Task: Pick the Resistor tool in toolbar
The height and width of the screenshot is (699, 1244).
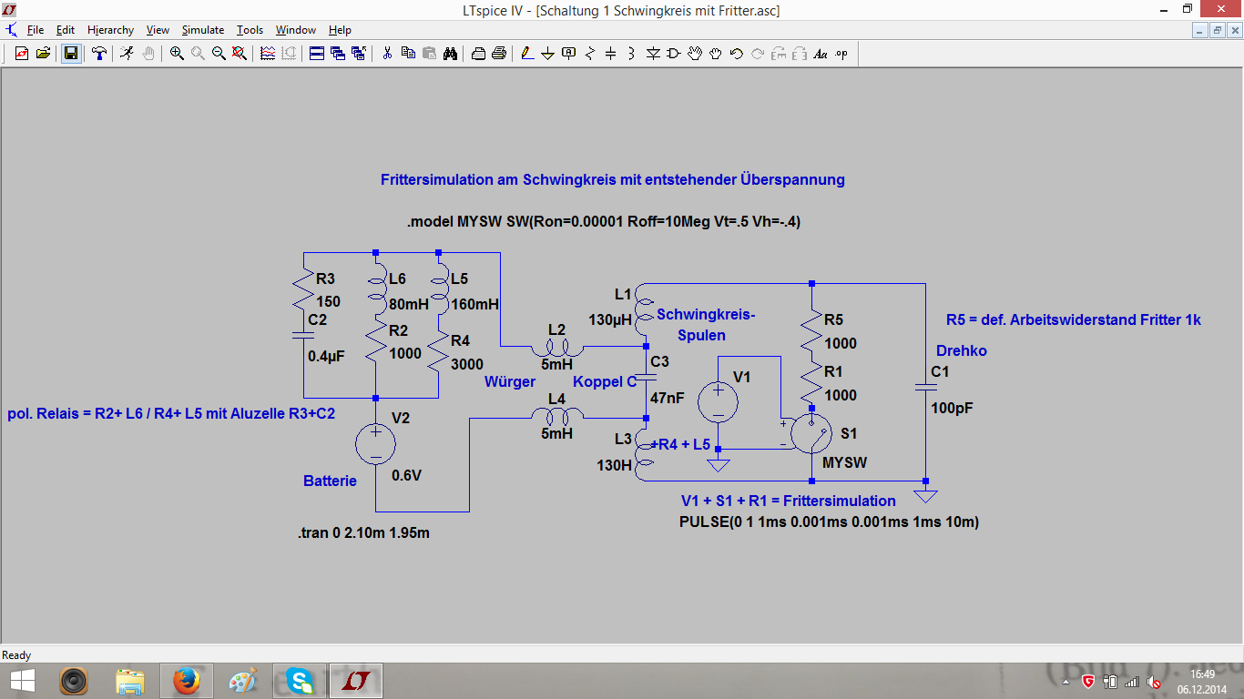Action: tap(590, 54)
